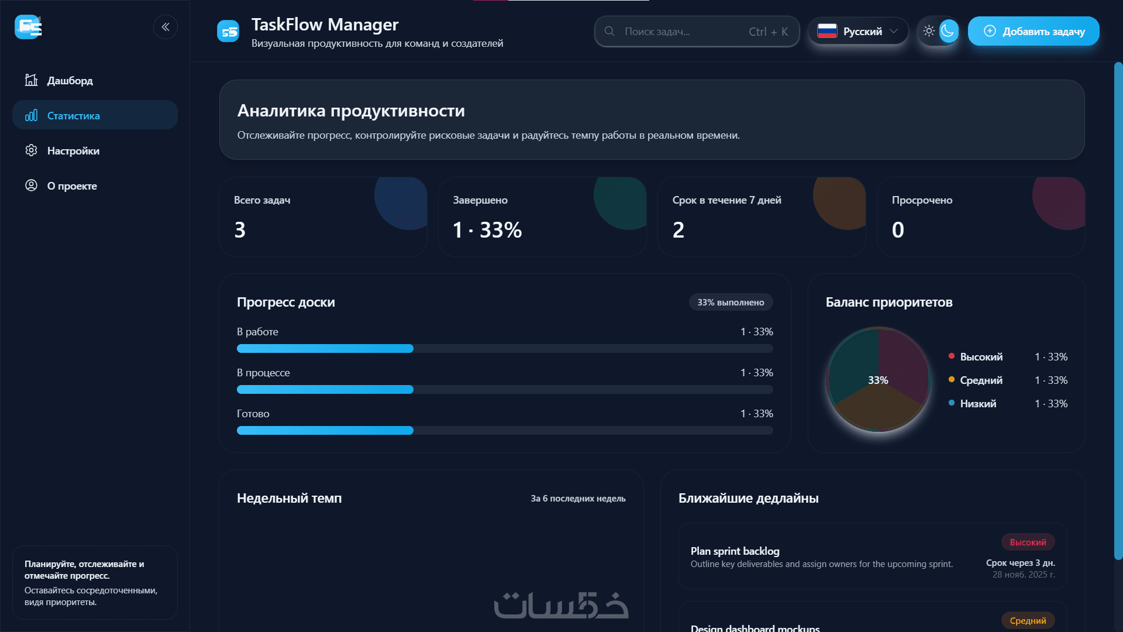This screenshot has width=1123, height=632.
Task: Click the search magnifier icon
Action: coord(609,32)
